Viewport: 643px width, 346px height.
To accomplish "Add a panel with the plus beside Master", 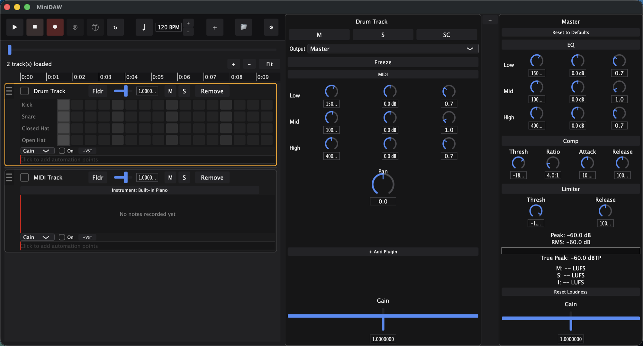I will coord(490,20).
